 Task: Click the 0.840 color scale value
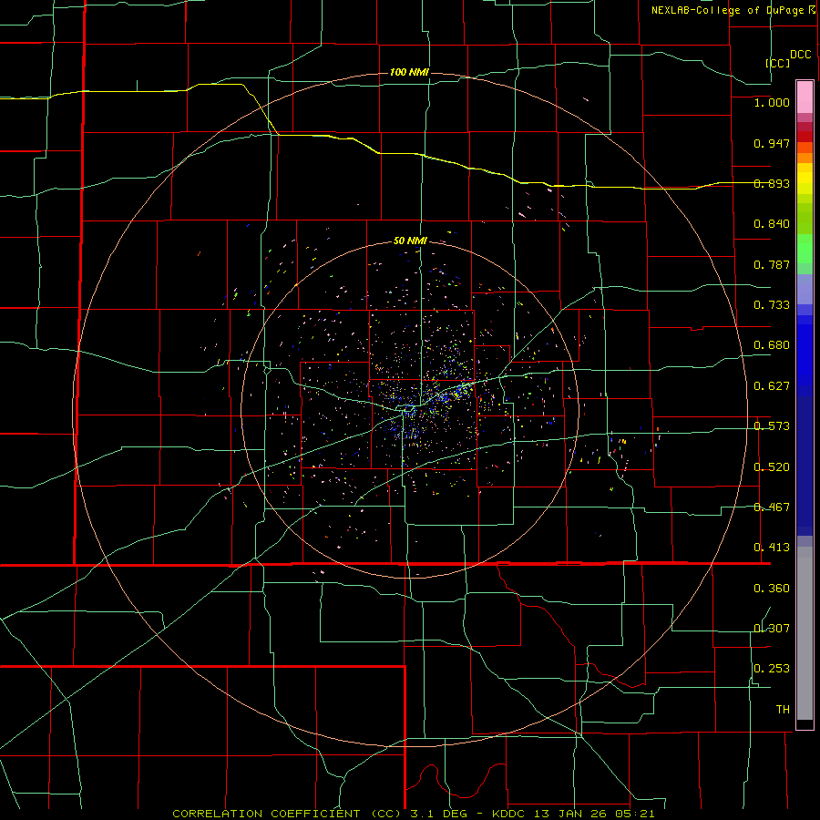pos(772,224)
